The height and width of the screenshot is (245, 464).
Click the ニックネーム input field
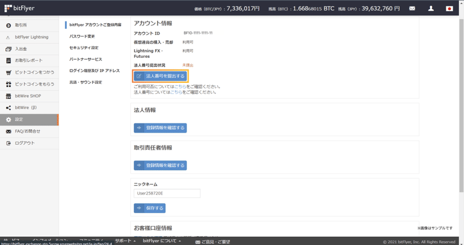click(167, 193)
